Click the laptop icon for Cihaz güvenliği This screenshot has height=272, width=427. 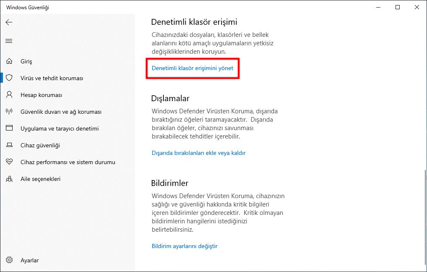pos(9,145)
